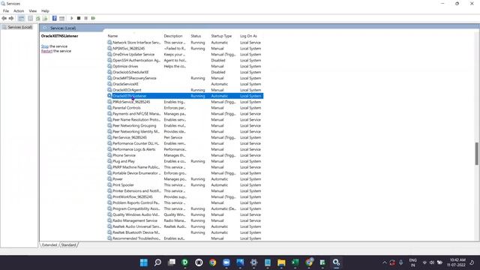Click gear icon of OracleXEClrAgent row

(x=109, y=90)
